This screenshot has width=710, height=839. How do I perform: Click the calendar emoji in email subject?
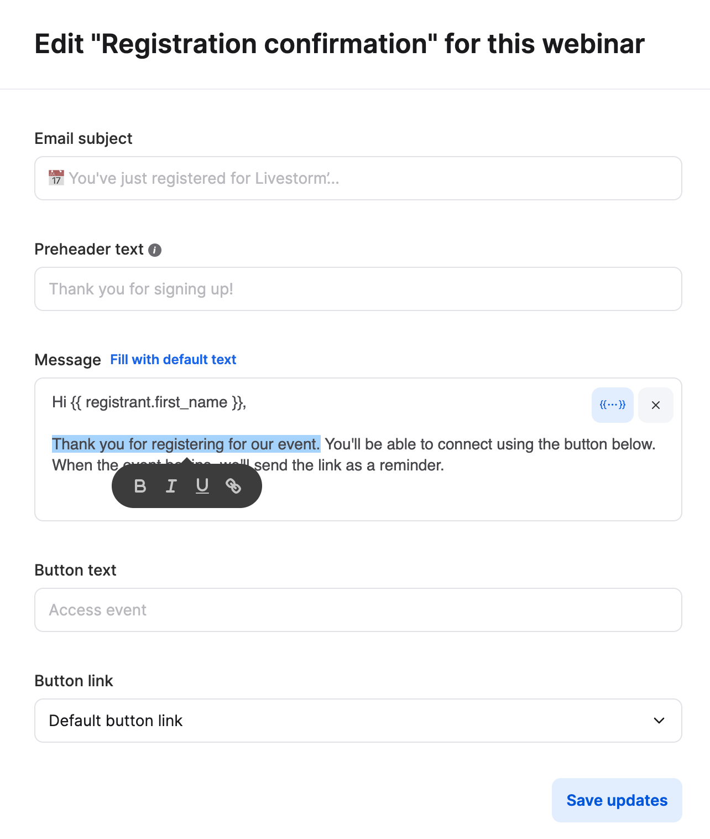[56, 178]
